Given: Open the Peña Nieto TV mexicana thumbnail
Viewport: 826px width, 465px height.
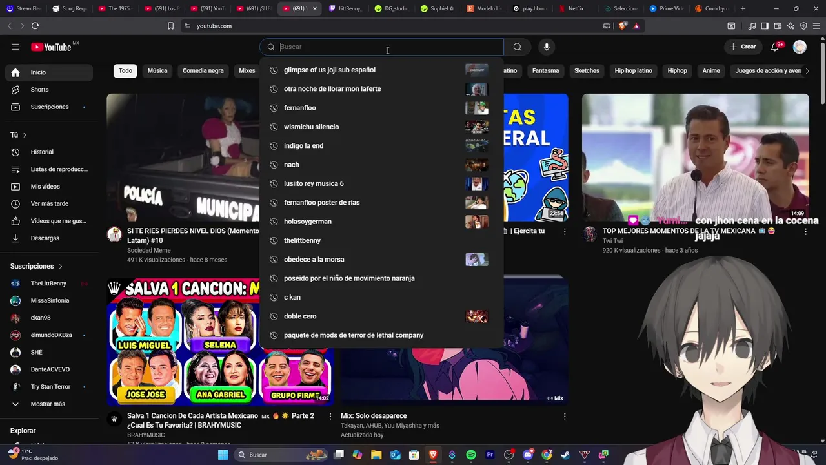Looking at the screenshot, I should pos(695,157).
